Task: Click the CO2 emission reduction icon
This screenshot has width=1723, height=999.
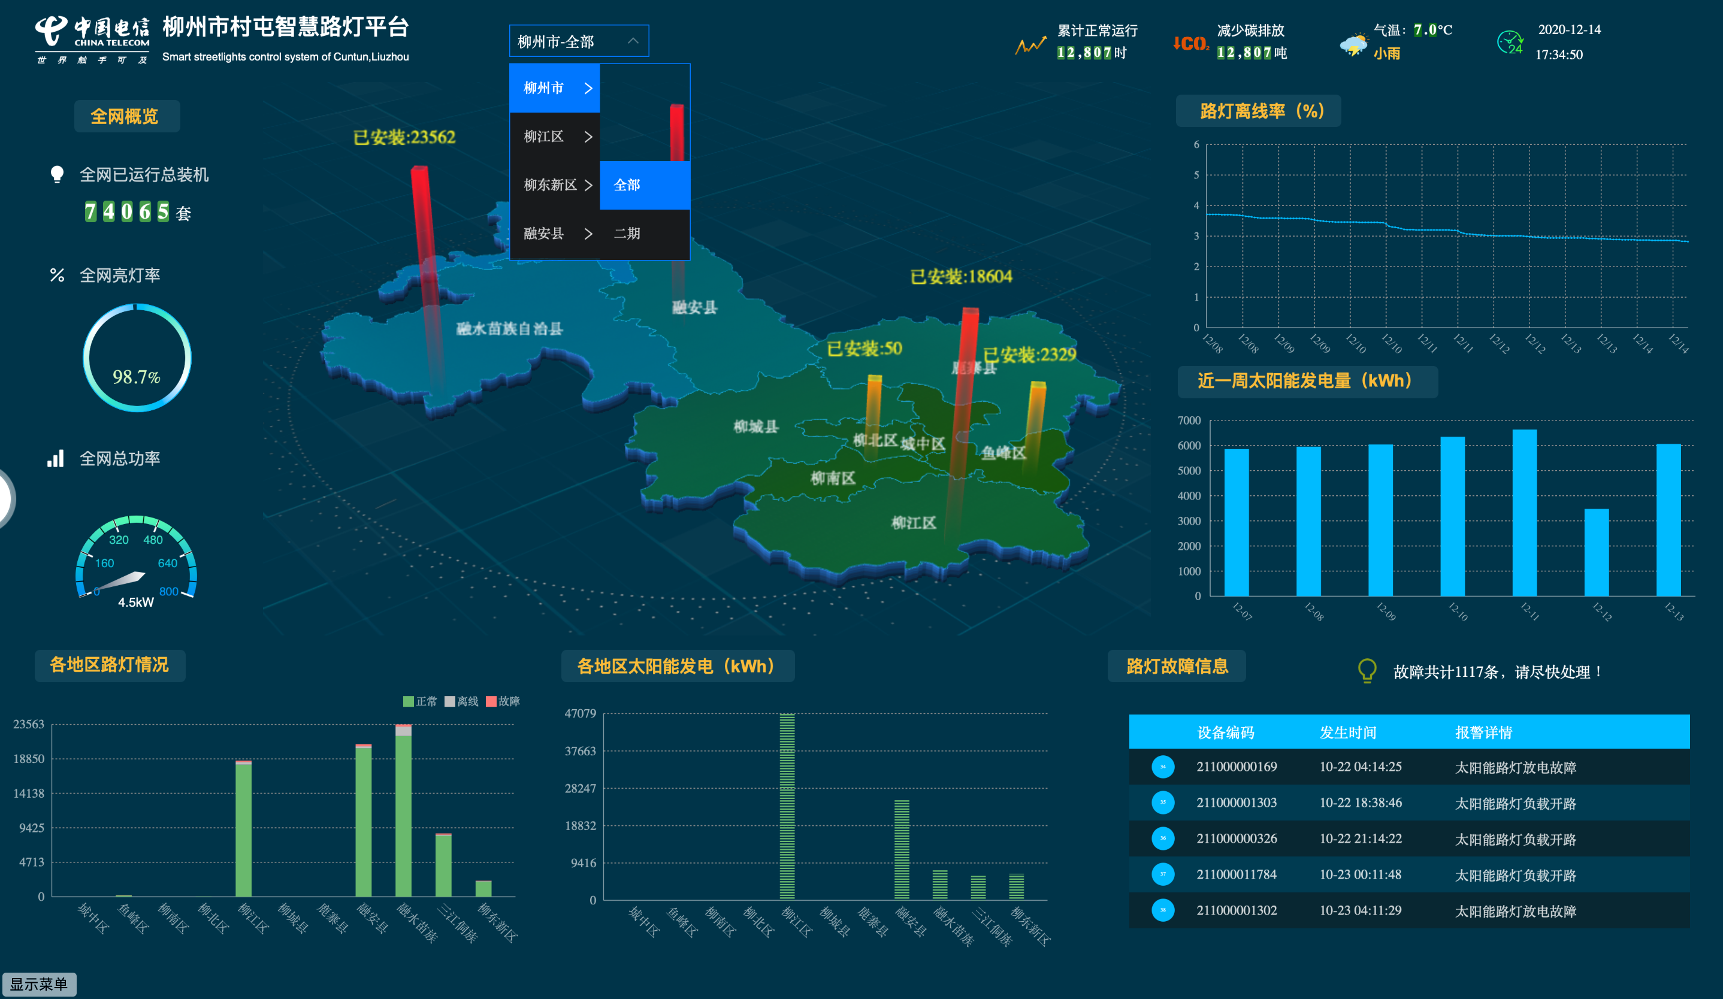Action: tap(1190, 44)
